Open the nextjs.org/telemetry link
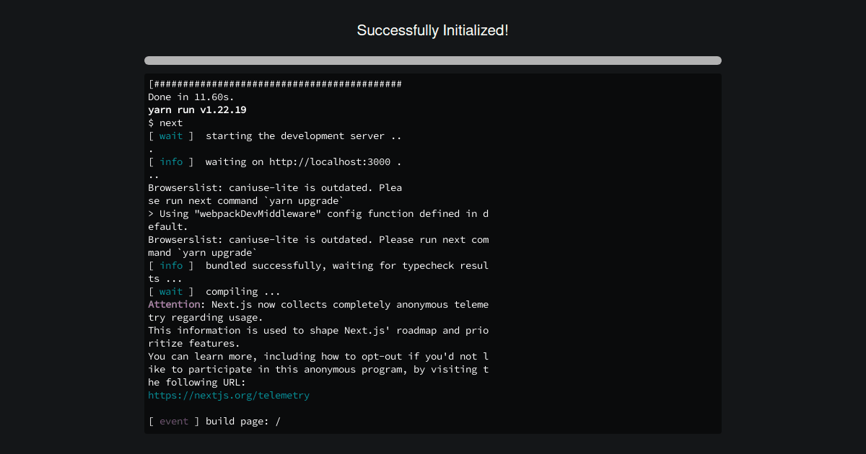 [x=229, y=395]
